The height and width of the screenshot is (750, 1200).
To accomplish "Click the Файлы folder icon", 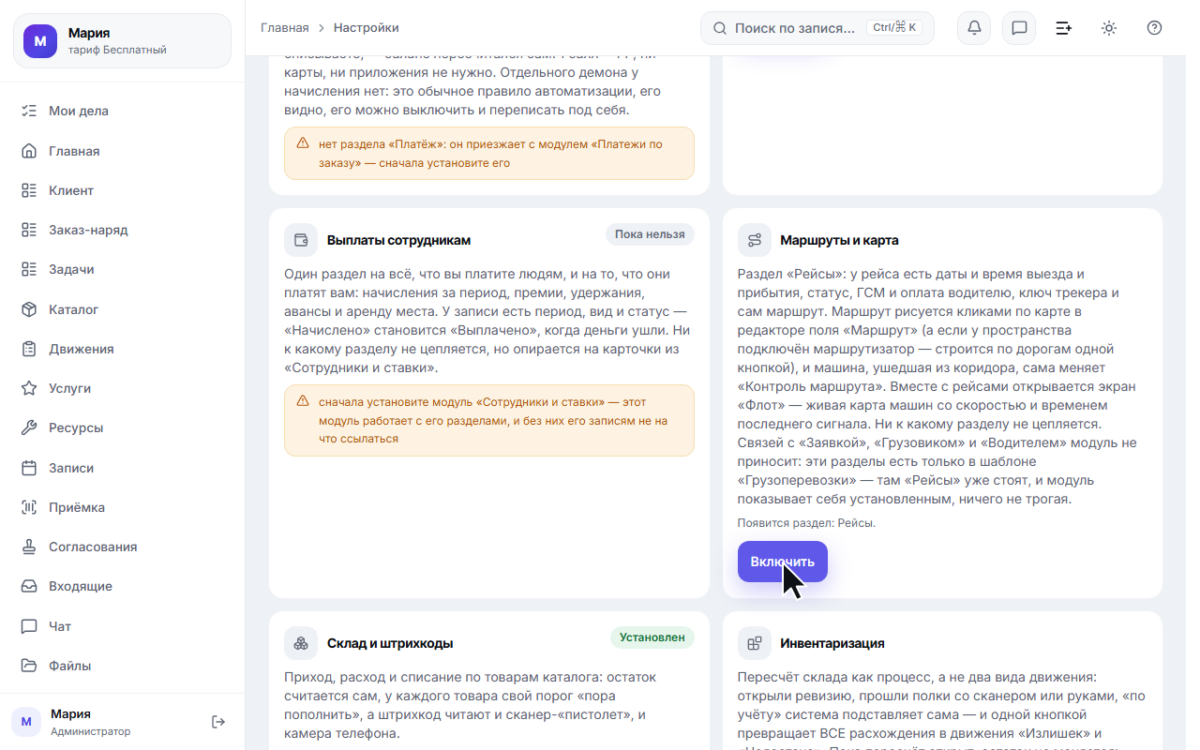I will [x=29, y=666].
